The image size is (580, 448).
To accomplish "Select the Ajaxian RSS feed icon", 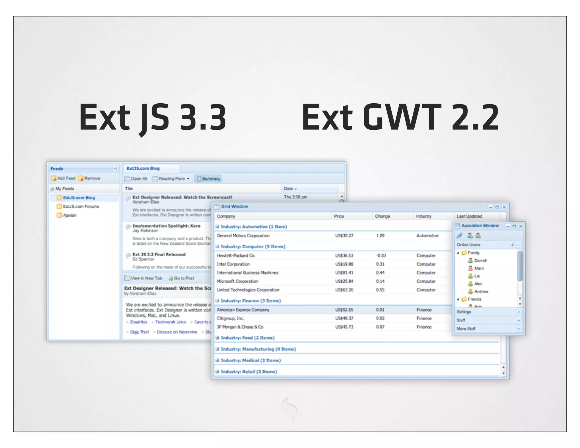I will (59, 215).
